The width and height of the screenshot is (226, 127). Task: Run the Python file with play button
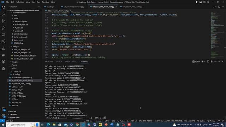coord(213,7)
